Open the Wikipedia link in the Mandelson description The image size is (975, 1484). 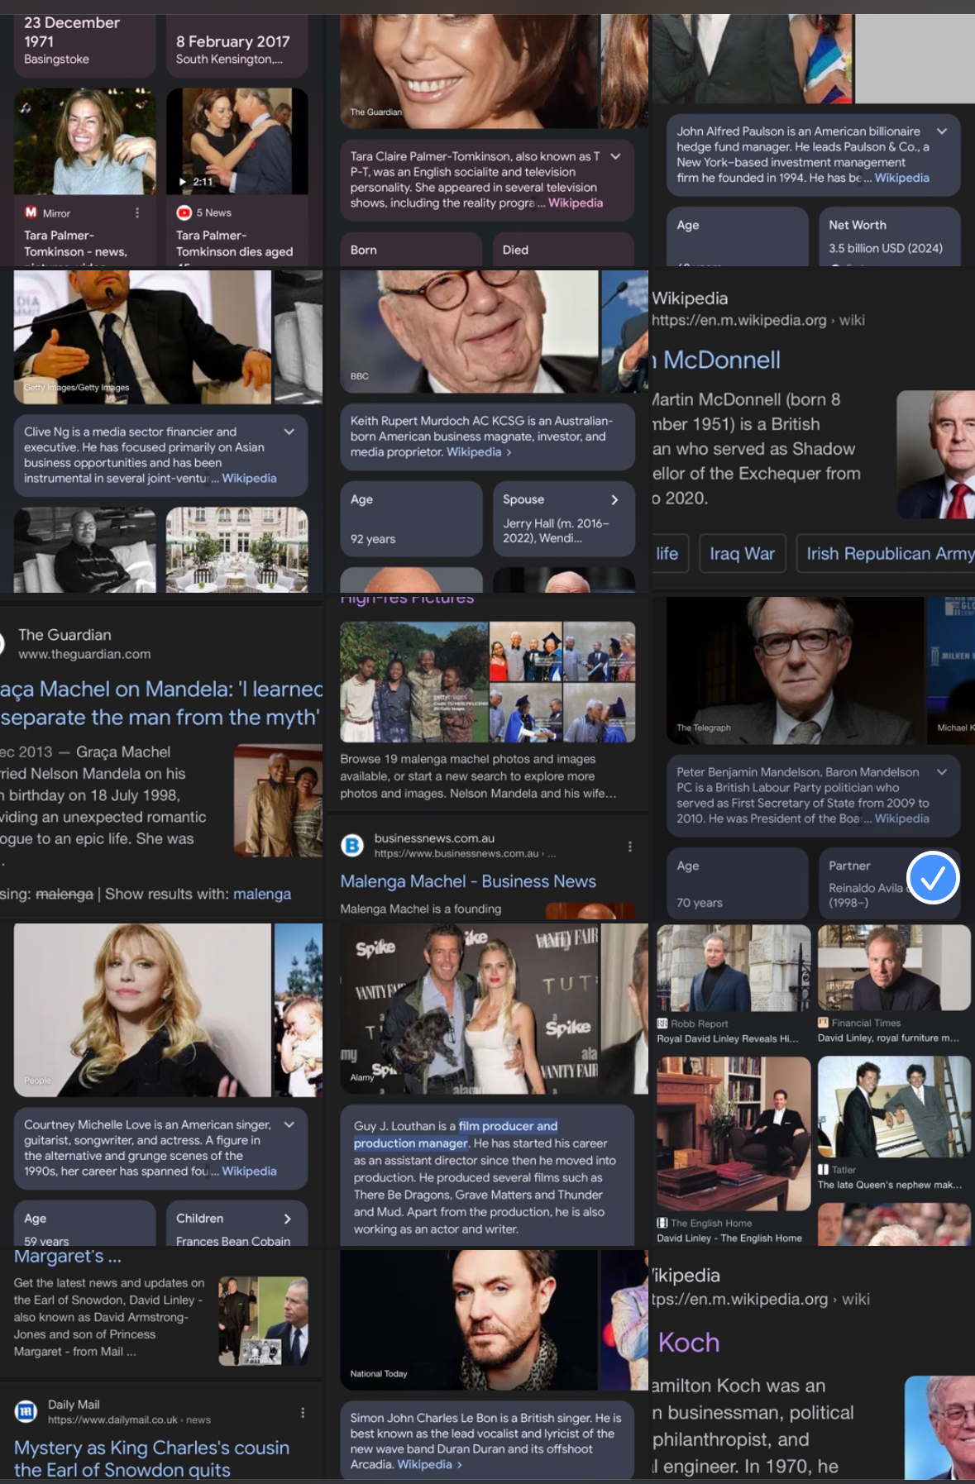[902, 818]
